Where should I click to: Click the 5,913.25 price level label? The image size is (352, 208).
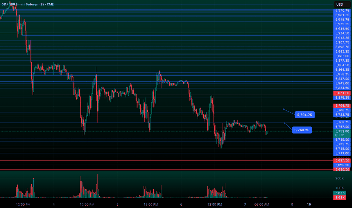click(342, 38)
